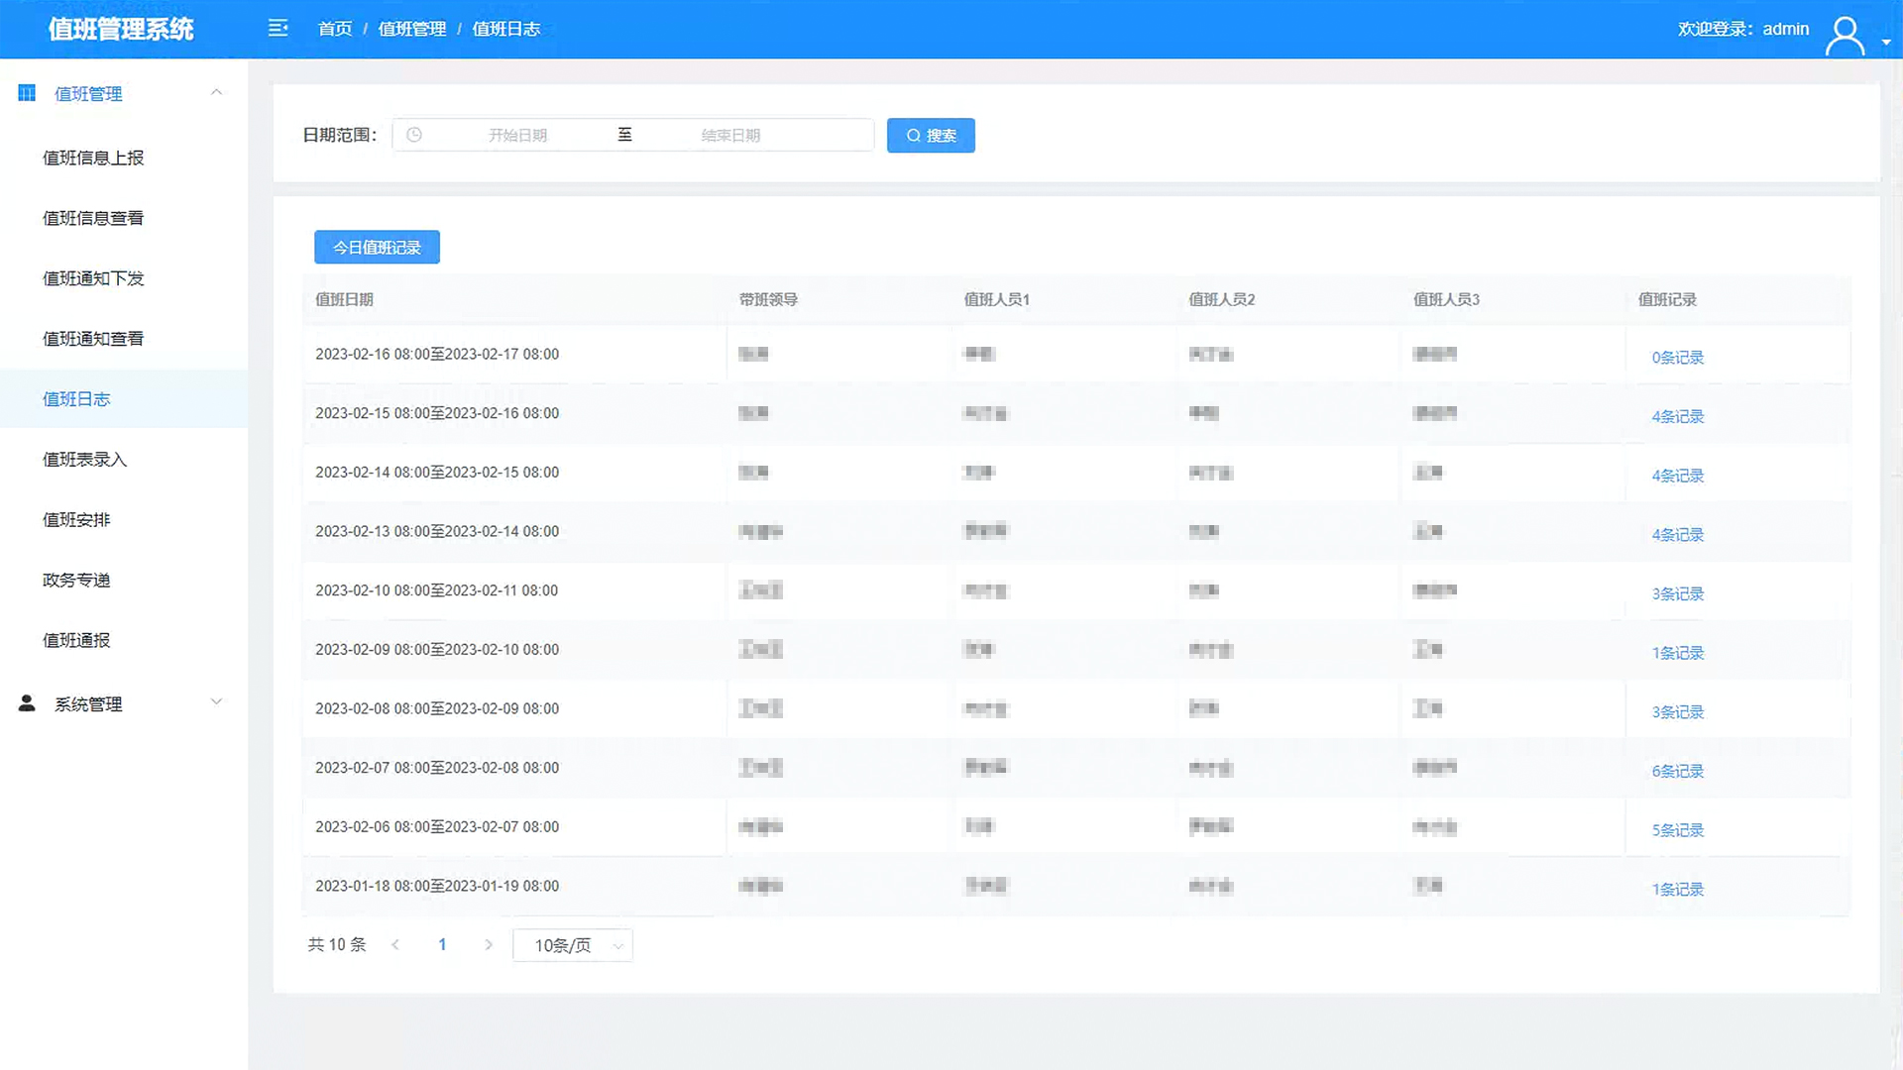The width and height of the screenshot is (1903, 1070).
Task: Click the admin user avatar icon
Action: pos(1845,36)
